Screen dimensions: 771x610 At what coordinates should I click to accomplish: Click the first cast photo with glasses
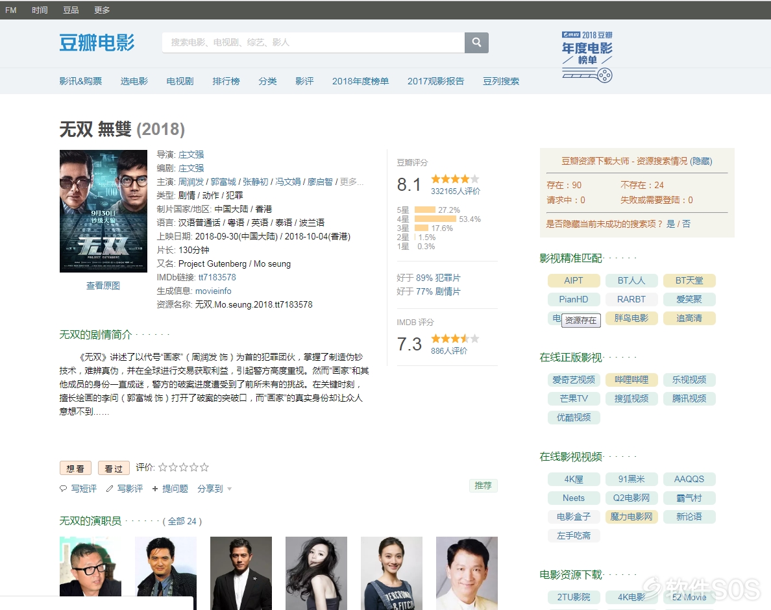(90, 567)
